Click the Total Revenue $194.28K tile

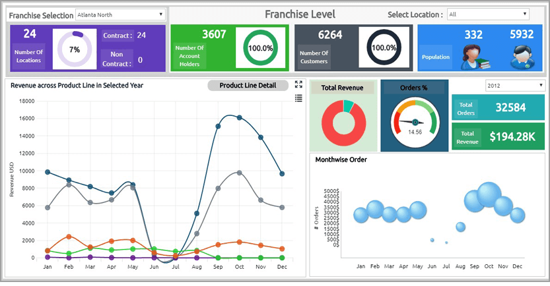point(498,136)
